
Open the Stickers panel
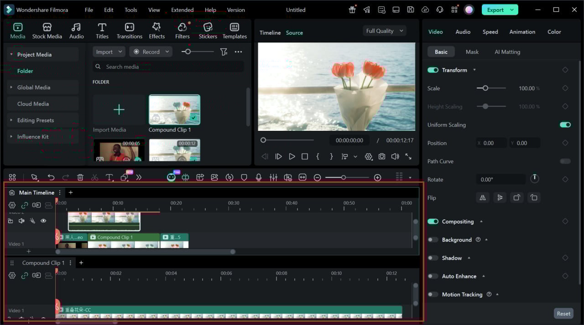[208, 31]
